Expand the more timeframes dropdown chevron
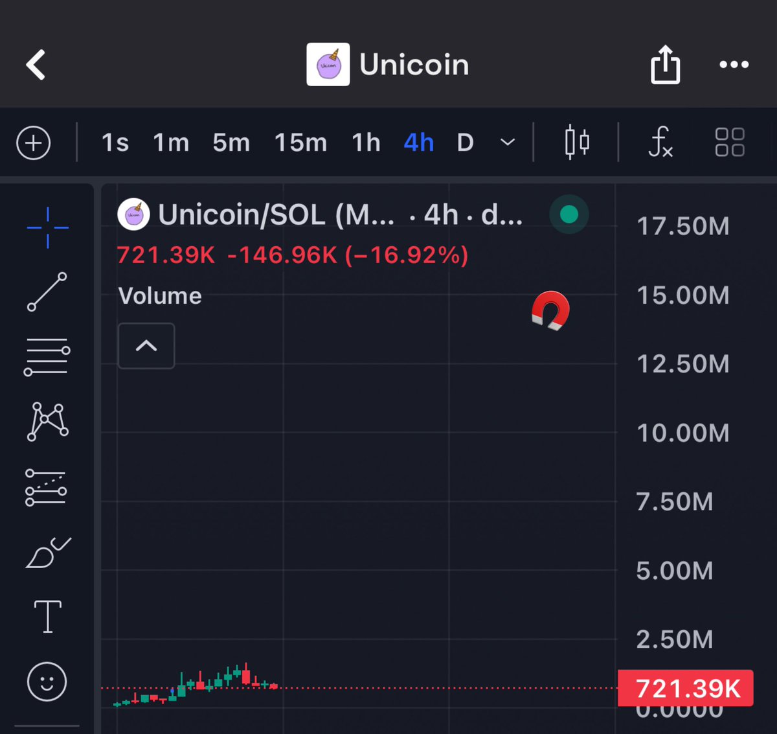 [508, 143]
